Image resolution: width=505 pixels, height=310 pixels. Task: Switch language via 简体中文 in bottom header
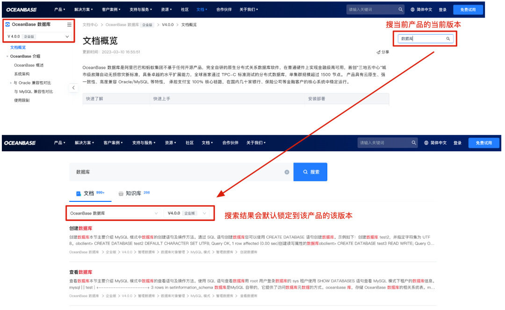pos(438,143)
